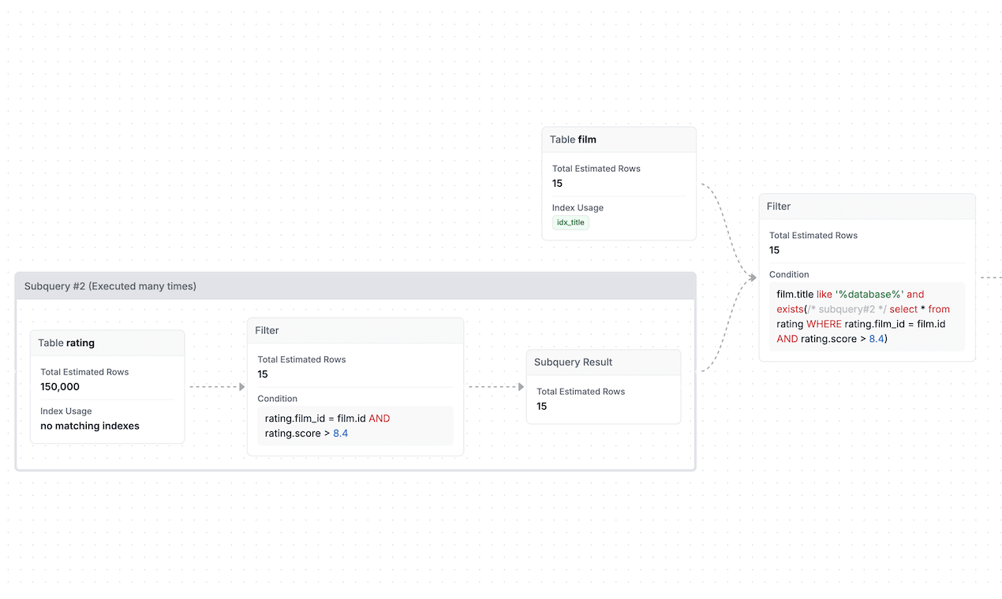
Task: Click the arrowhead entering the rightmost Filter node
Action: [x=753, y=277]
